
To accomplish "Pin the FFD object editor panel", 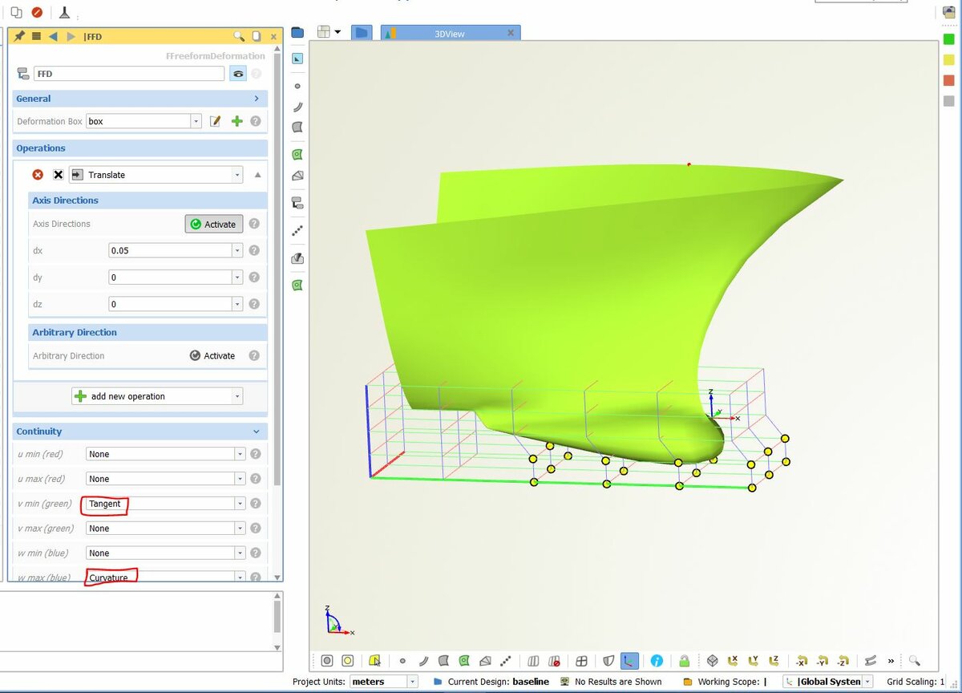I will coord(19,36).
